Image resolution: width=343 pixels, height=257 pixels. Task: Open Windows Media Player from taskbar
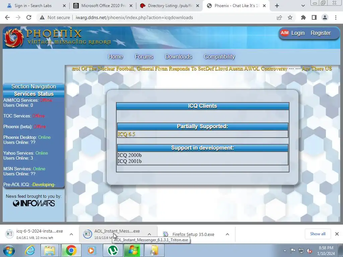click(x=91, y=250)
